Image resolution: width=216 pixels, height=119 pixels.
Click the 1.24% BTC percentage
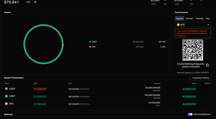click(x=163, y=47)
